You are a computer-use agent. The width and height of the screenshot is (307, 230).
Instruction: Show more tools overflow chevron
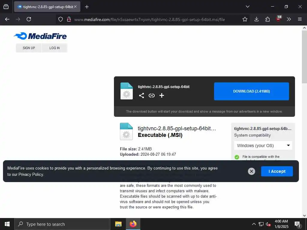click(289, 19)
